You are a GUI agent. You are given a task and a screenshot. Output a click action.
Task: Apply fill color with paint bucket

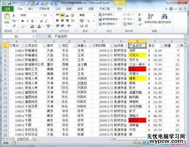[32, 26]
